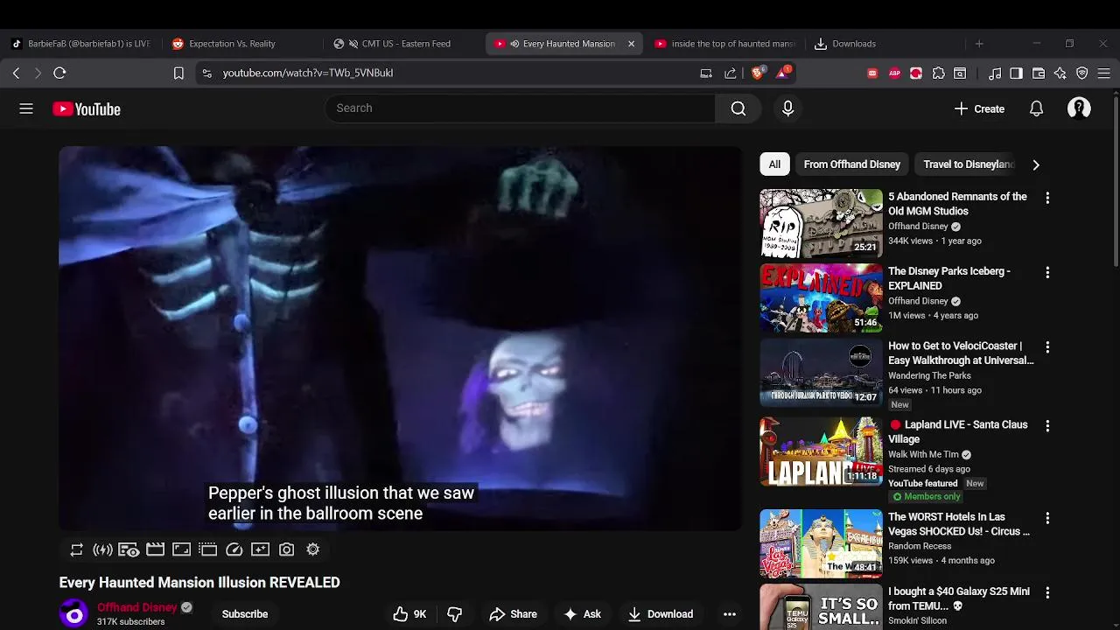Switch to CMT US Eastern Feed tab
Screen dimensions: 1120x630
tap(404, 44)
